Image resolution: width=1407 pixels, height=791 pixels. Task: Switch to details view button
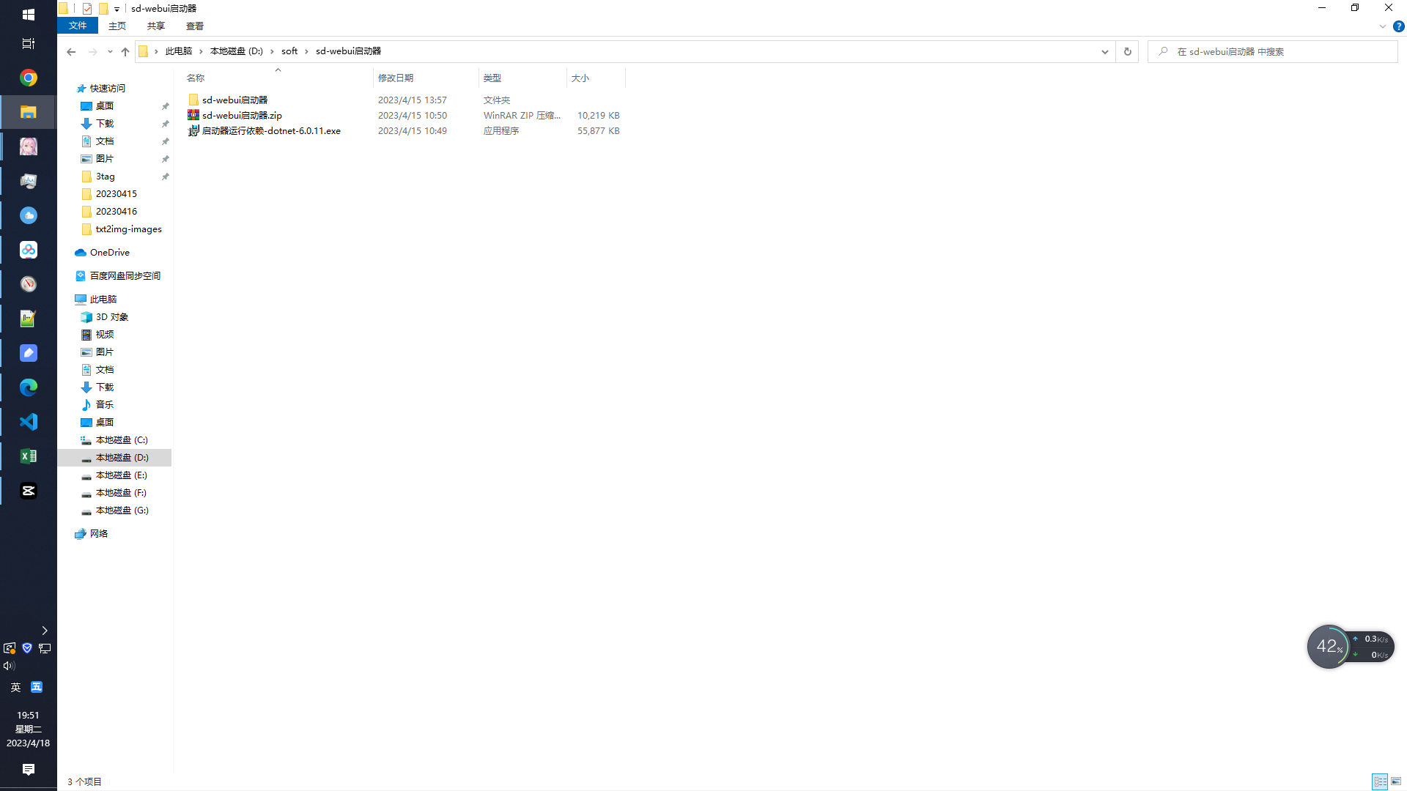(x=1380, y=781)
